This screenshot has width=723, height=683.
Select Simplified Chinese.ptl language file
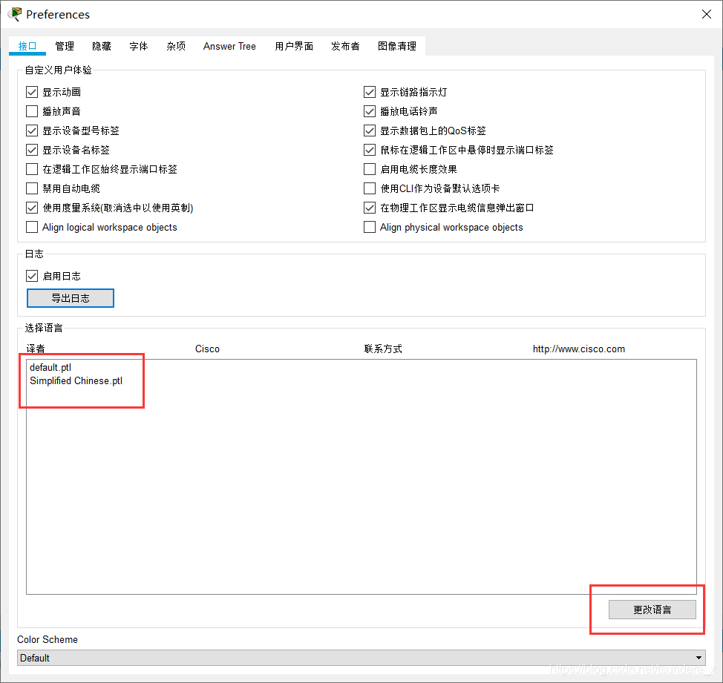pyautogui.click(x=76, y=381)
